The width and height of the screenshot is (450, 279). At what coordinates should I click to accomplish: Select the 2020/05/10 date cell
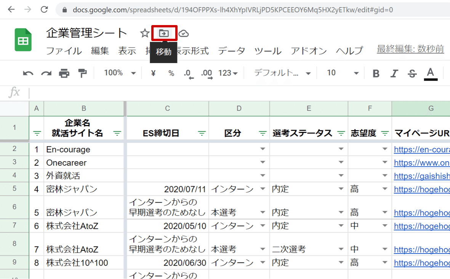click(x=168, y=226)
